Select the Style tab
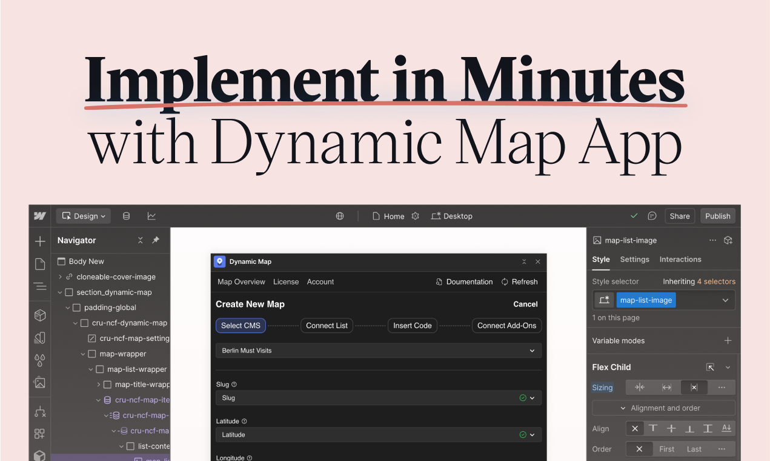 [x=601, y=259]
